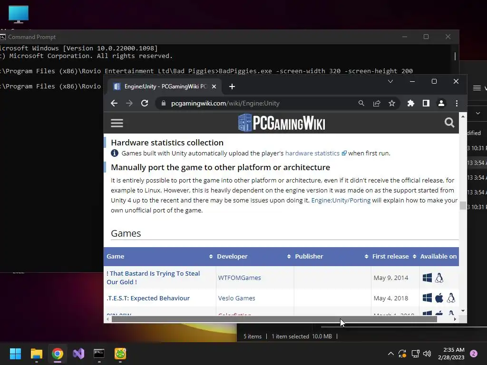
Task: Open the Engine:Unity/Porting link
Action: tap(341, 200)
